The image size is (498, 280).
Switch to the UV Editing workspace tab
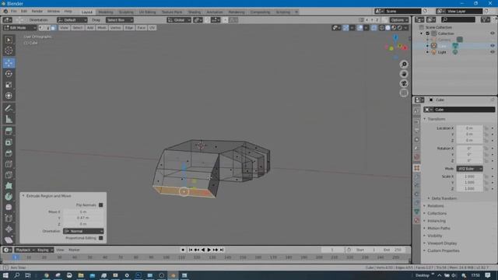(147, 12)
